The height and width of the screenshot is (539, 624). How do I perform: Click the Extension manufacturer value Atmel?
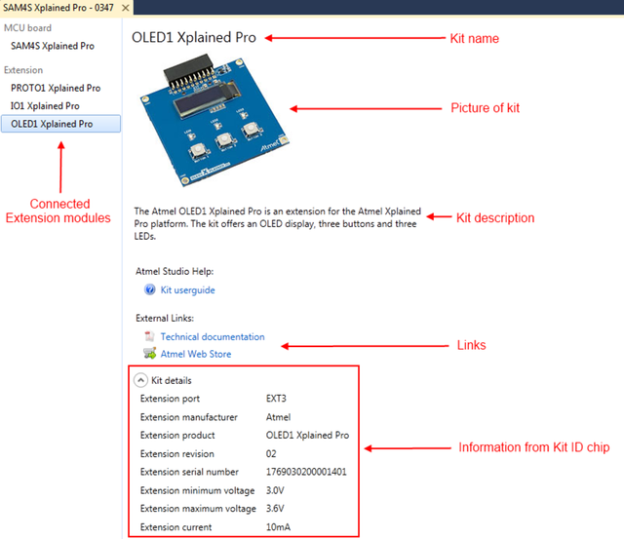click(278, 417)
